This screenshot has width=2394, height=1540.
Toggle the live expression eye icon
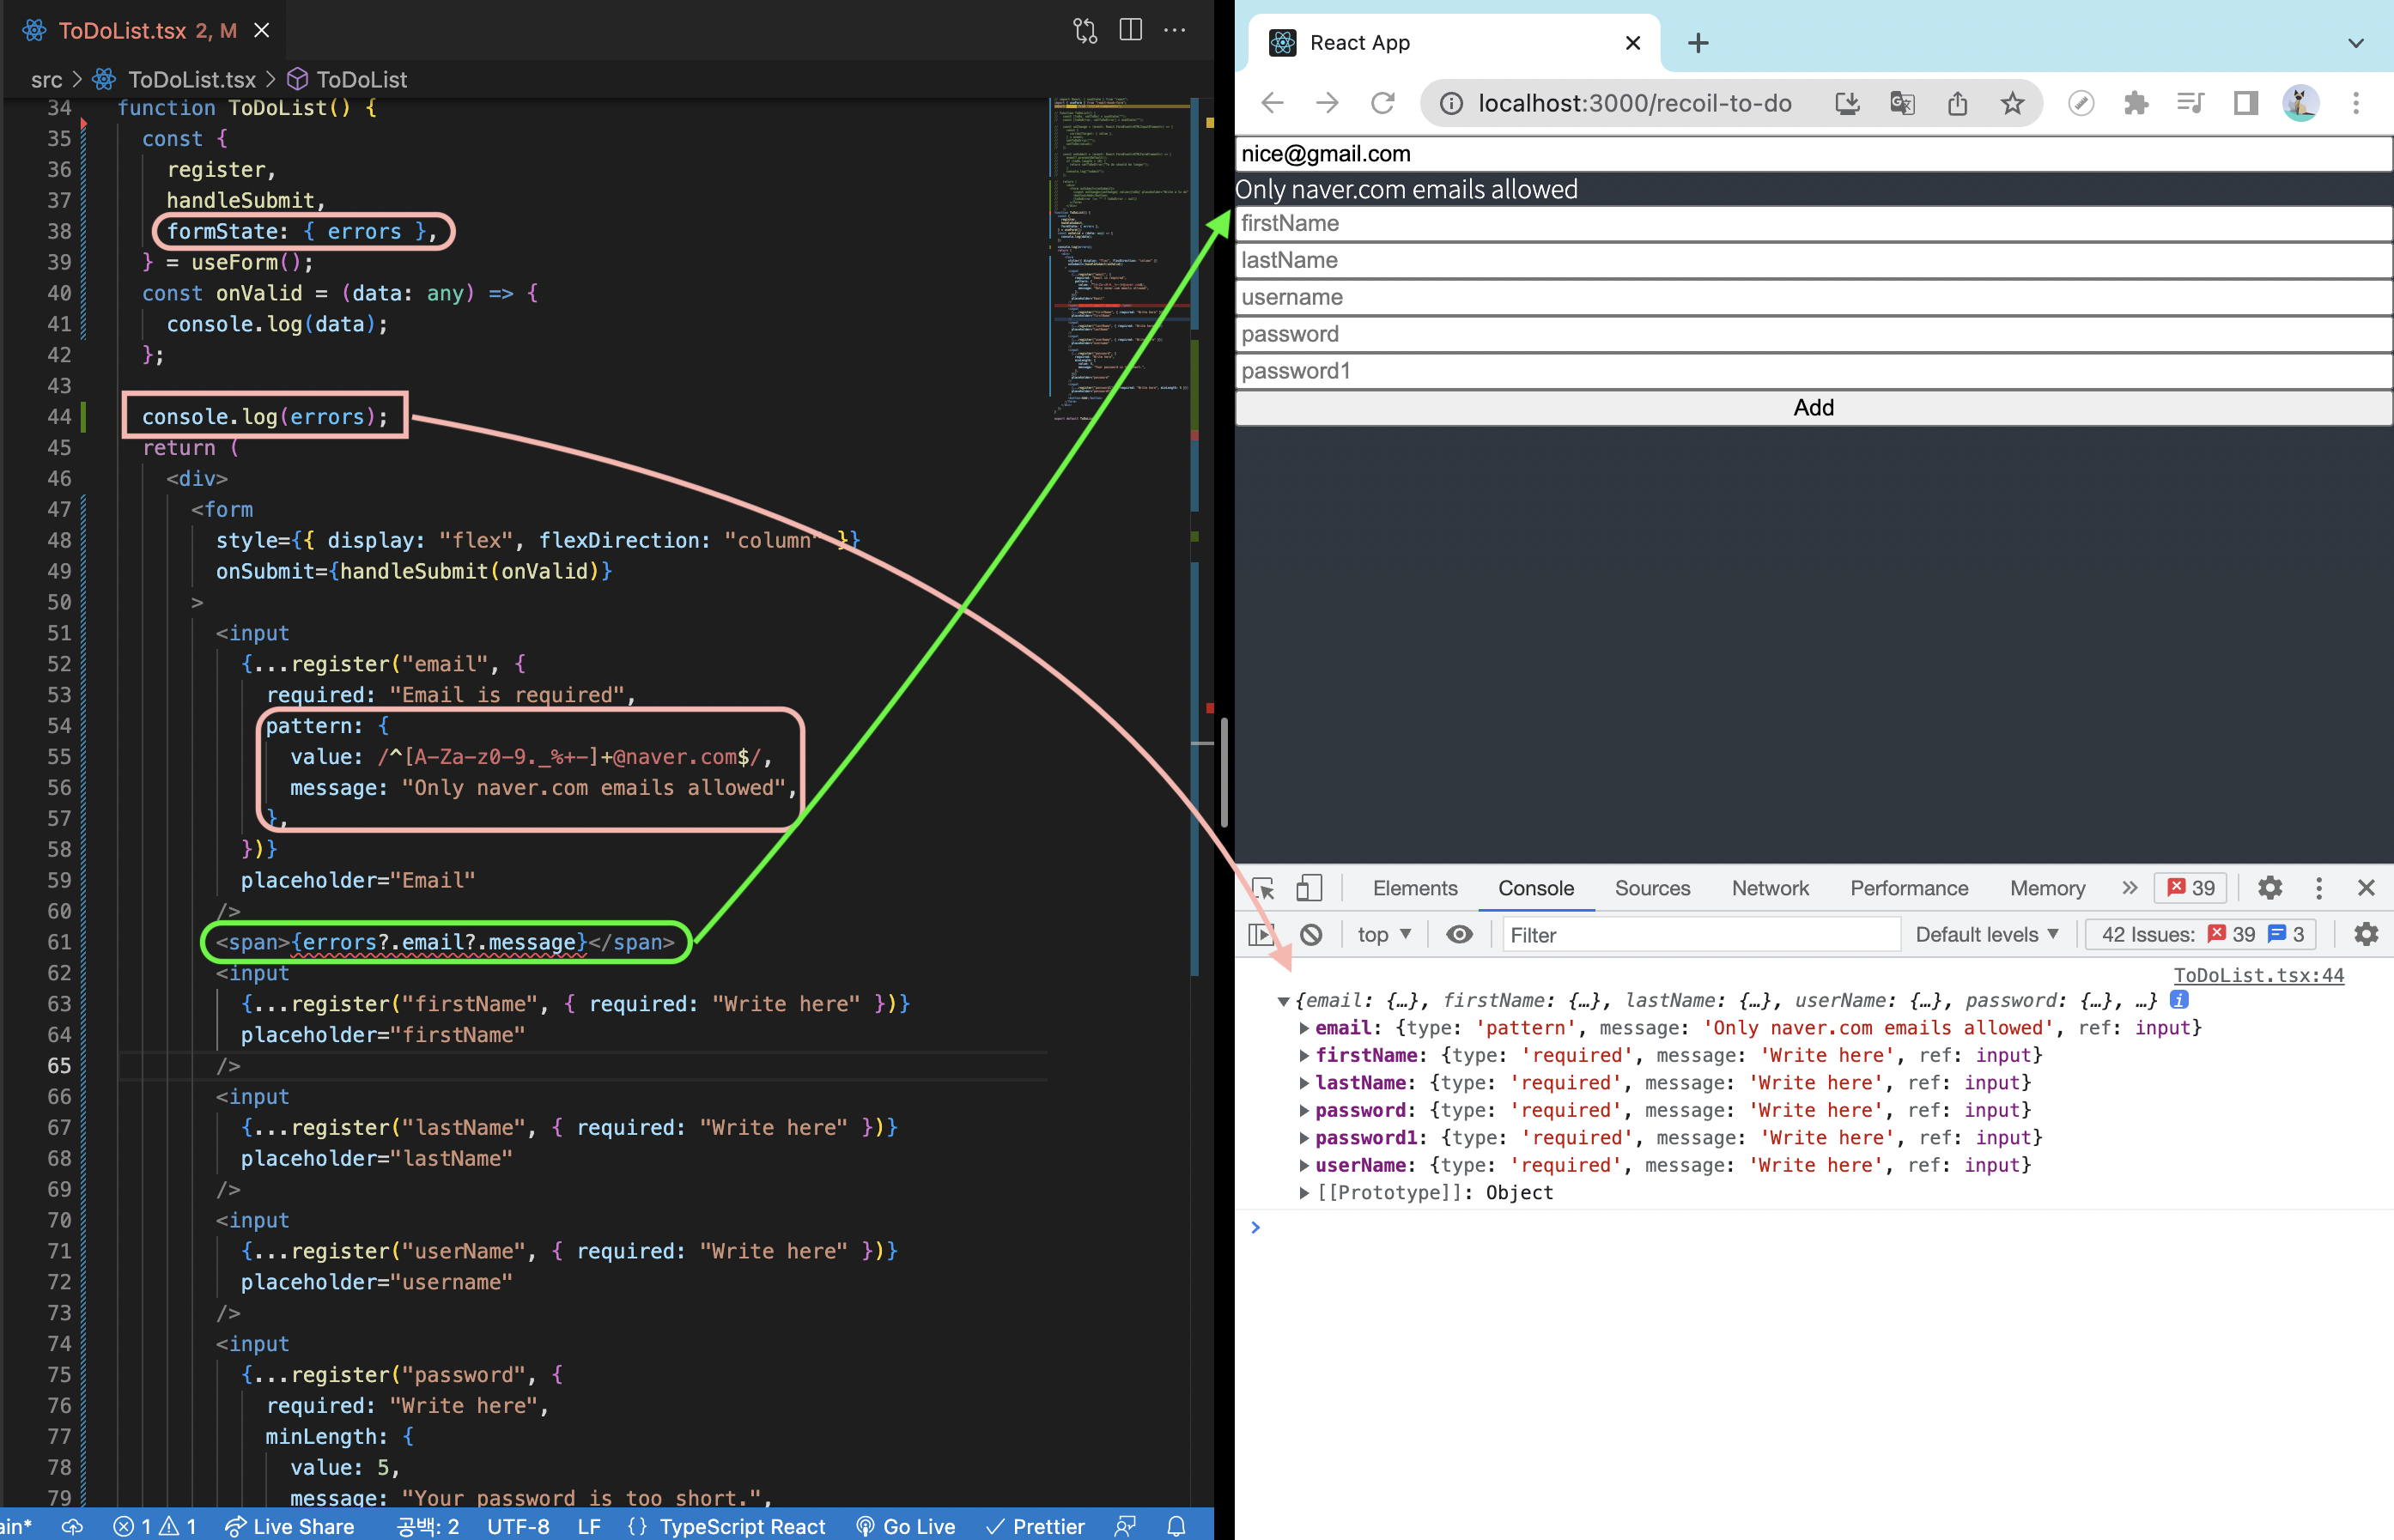coord(1459,934)
